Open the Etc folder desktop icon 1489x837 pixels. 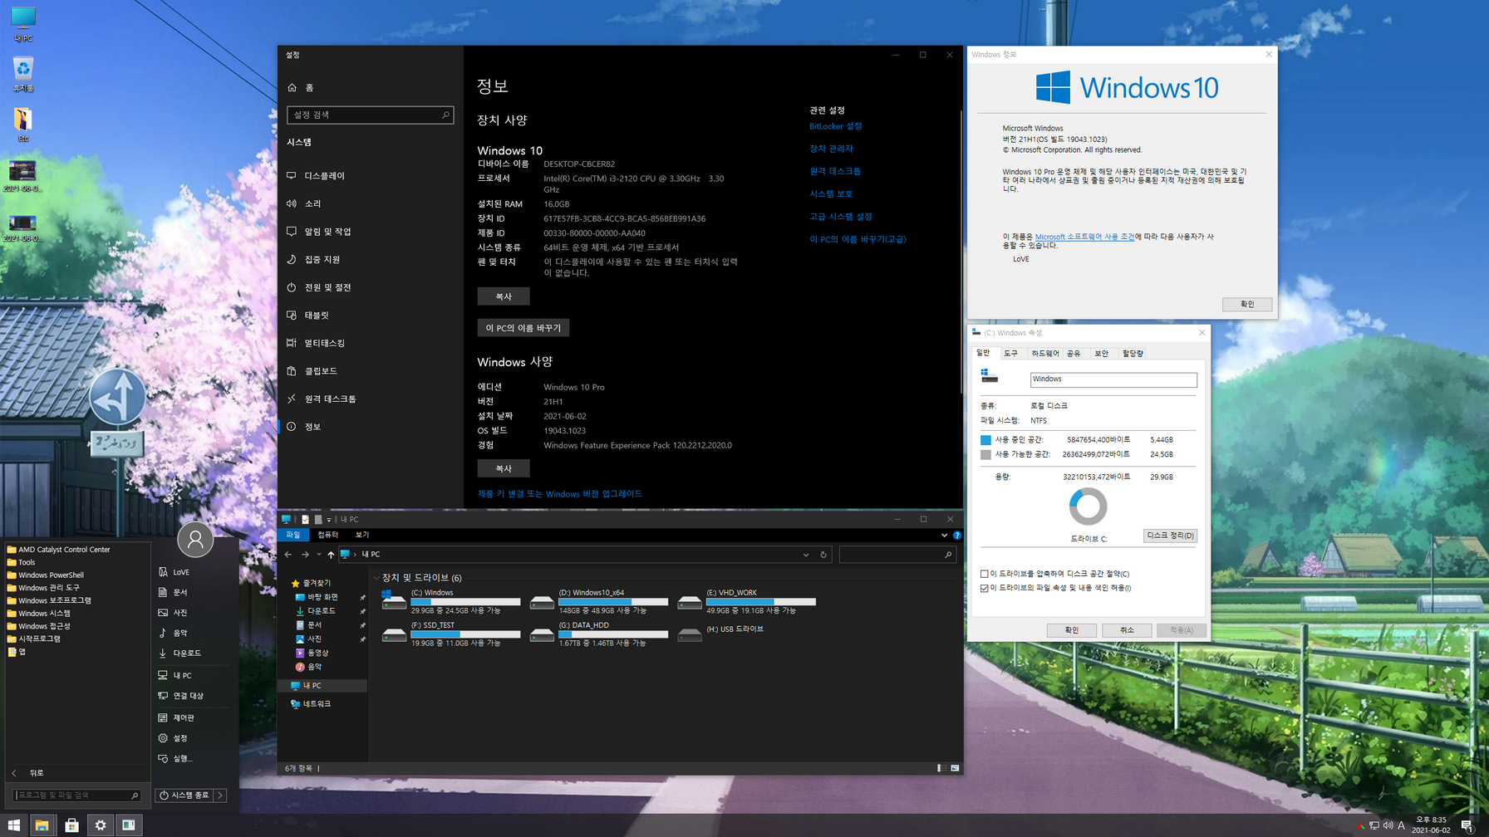click(x=22, y=124)
